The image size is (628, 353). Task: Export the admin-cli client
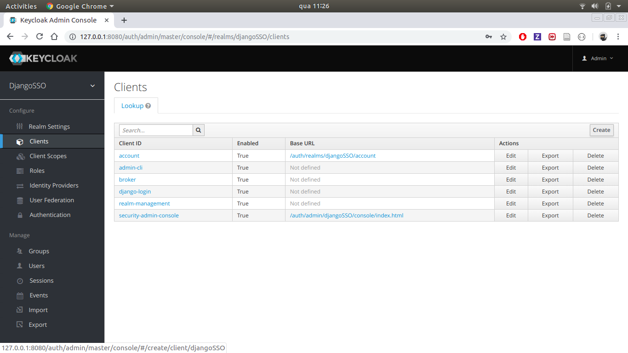pos(550,168)
